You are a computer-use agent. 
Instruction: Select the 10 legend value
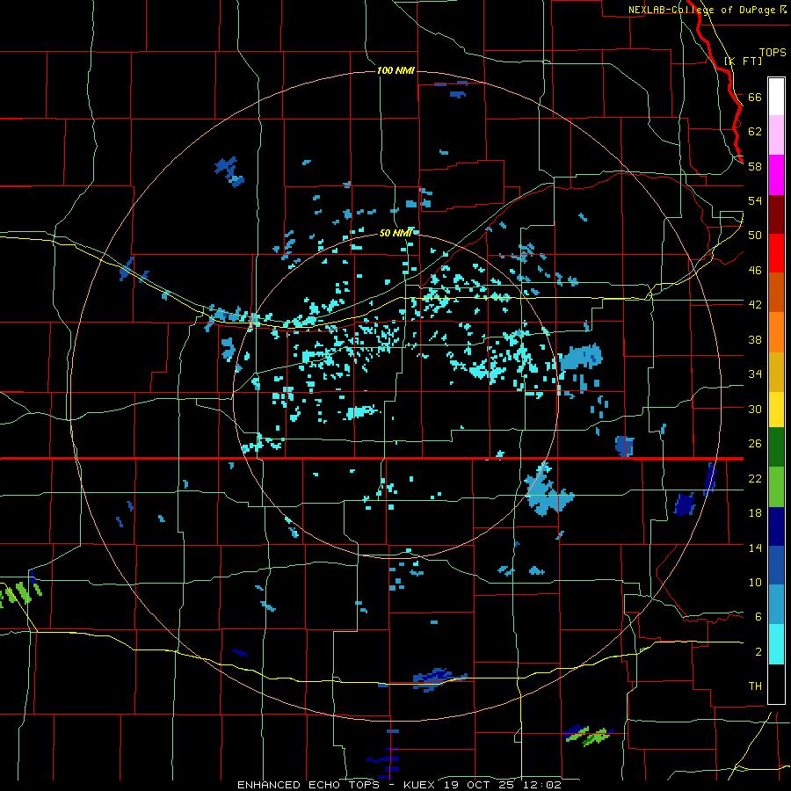pos(755,582)
